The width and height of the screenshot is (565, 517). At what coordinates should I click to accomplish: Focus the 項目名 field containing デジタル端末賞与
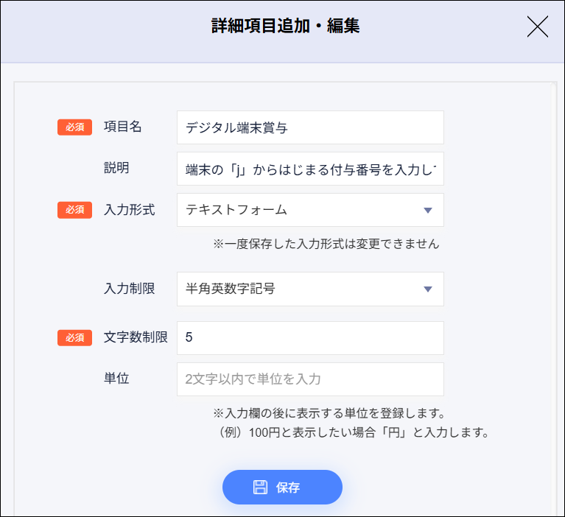(x=309, y=127)
